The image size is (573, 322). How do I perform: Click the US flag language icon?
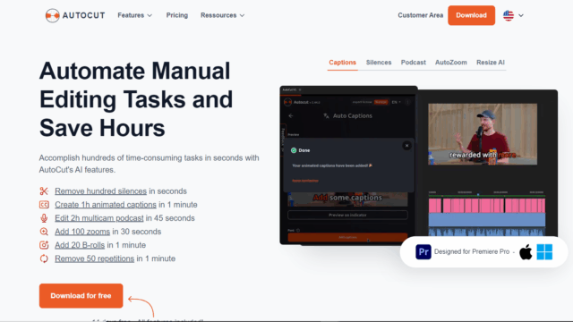(509, 15)
